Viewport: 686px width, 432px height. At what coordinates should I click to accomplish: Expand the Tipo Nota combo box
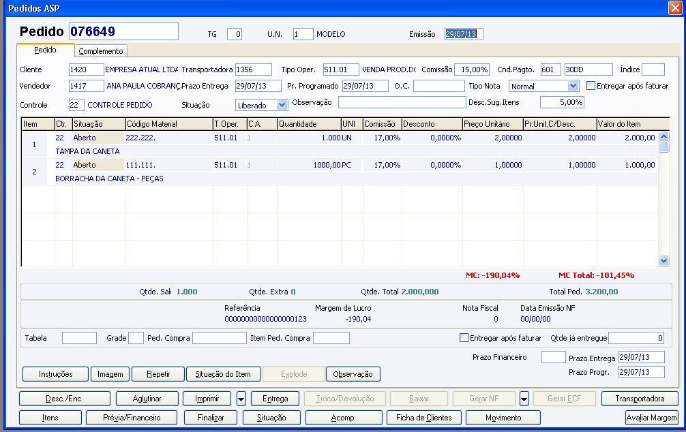click(x=572, y=87)
